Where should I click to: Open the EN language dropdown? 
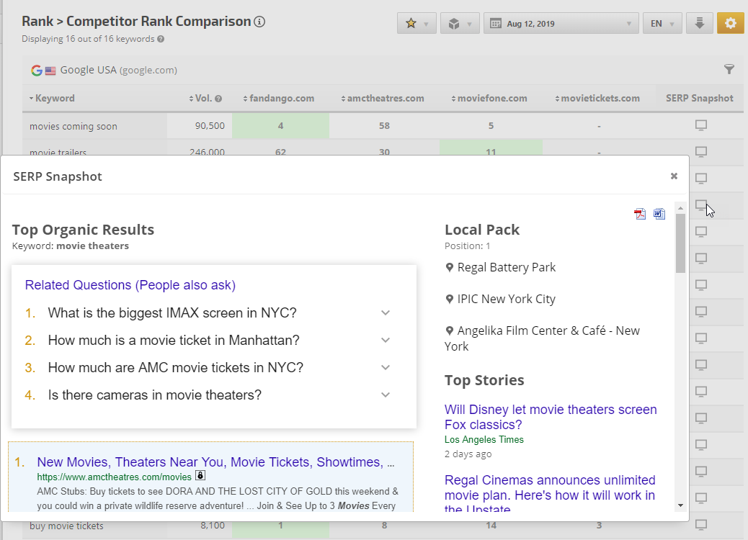coord(662,23)
